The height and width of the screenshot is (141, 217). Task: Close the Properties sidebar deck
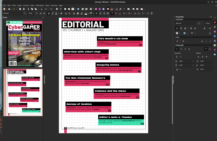pyautogui.click(x=211, y=17)
